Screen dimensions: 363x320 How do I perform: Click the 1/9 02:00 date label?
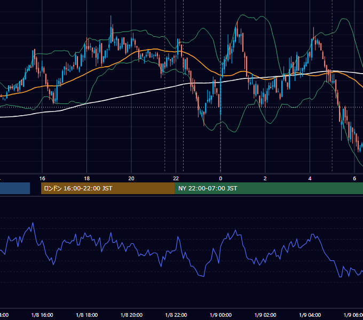pos(265,315)
